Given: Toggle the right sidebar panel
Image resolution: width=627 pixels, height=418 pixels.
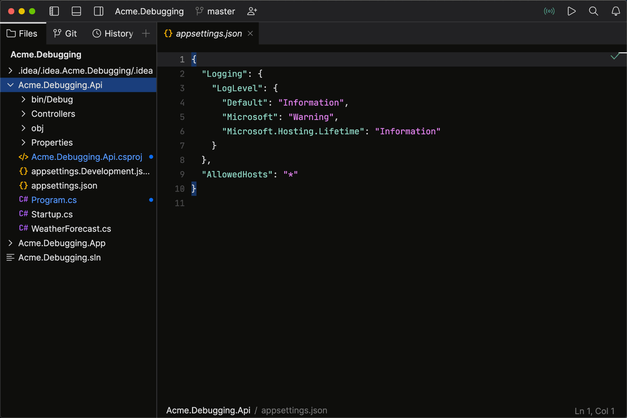Looking at the screenshot, I should coord(99,11).
